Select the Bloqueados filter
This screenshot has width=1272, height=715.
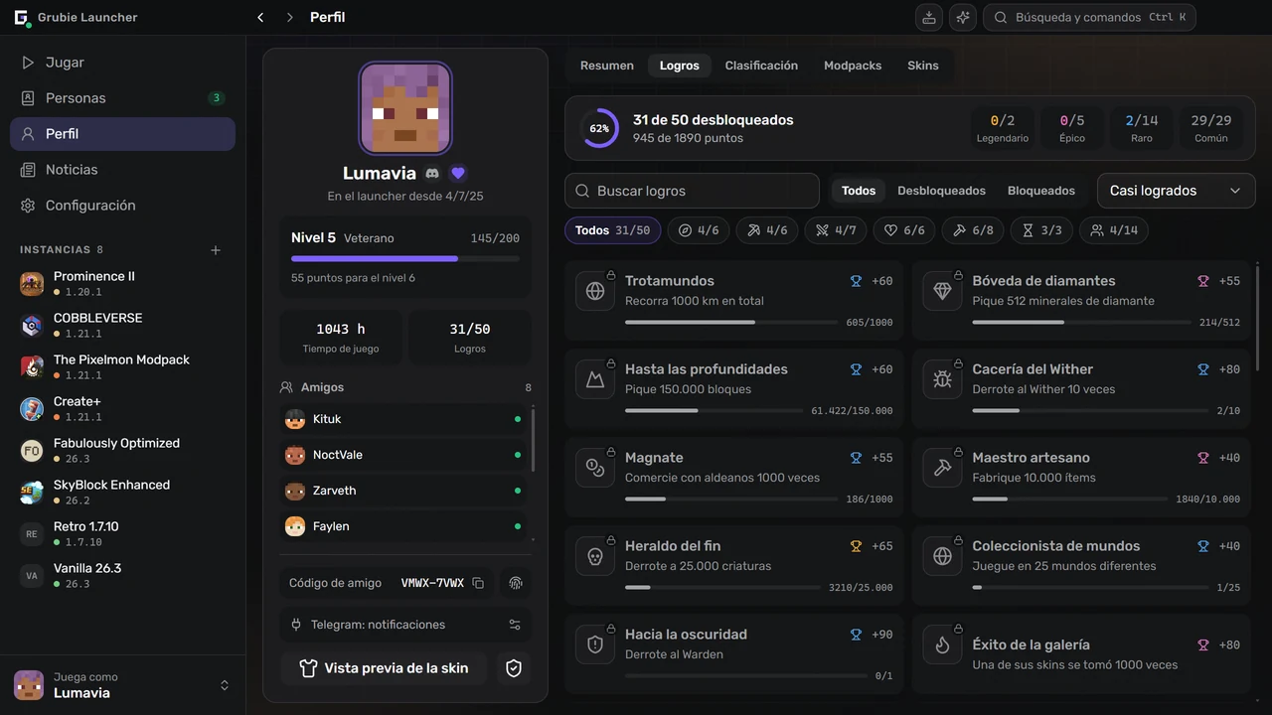click(x=1040, y=191)
